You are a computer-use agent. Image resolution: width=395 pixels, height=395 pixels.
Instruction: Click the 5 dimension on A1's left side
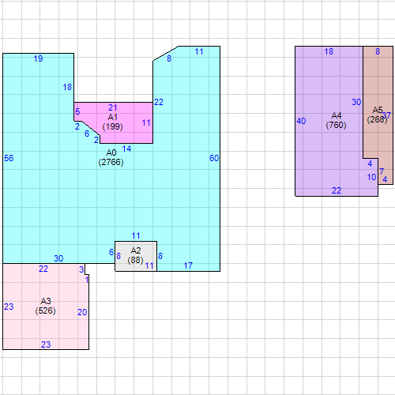click(x=77, y=111)
